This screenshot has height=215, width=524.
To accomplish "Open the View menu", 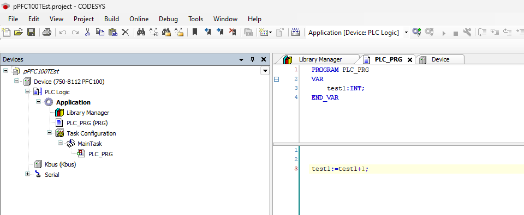I will (56, 19).
